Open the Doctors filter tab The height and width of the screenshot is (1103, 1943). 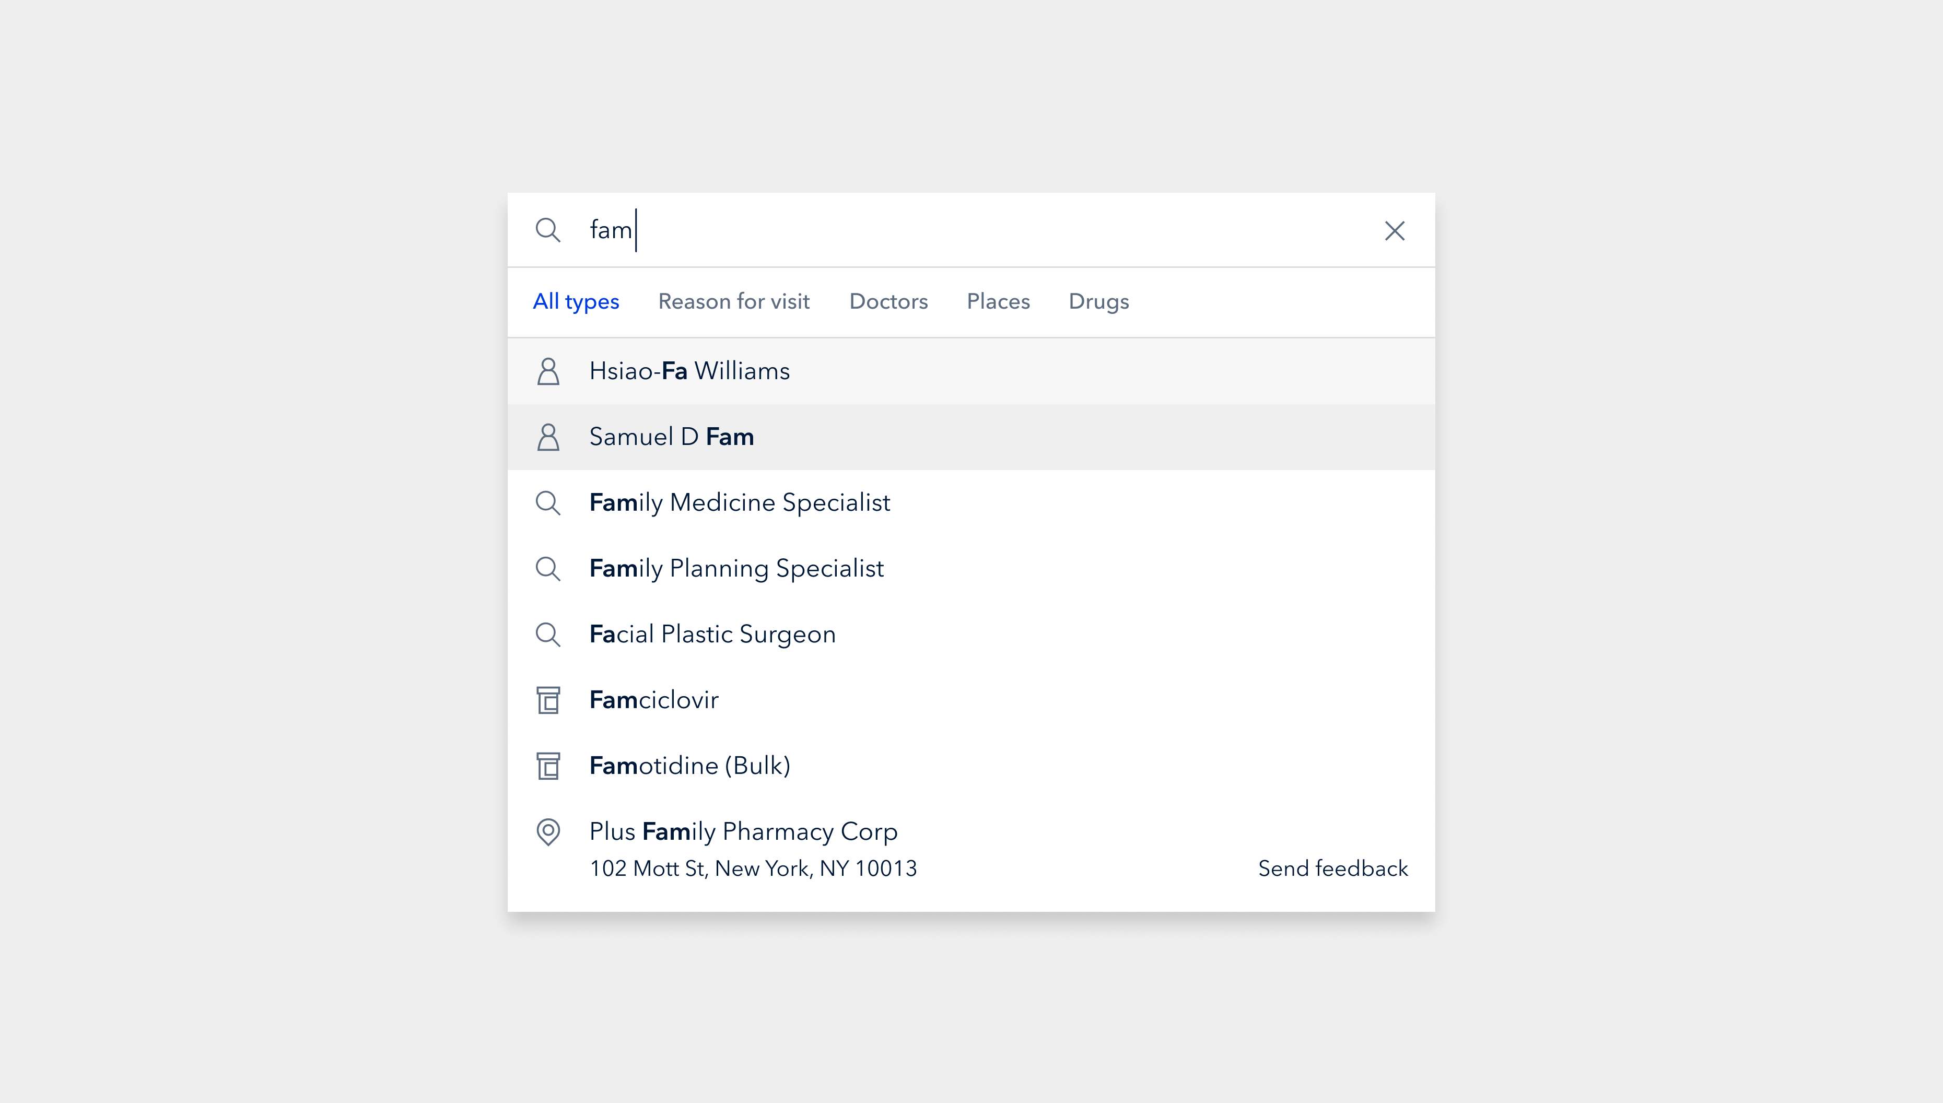(x=888, y=301)
